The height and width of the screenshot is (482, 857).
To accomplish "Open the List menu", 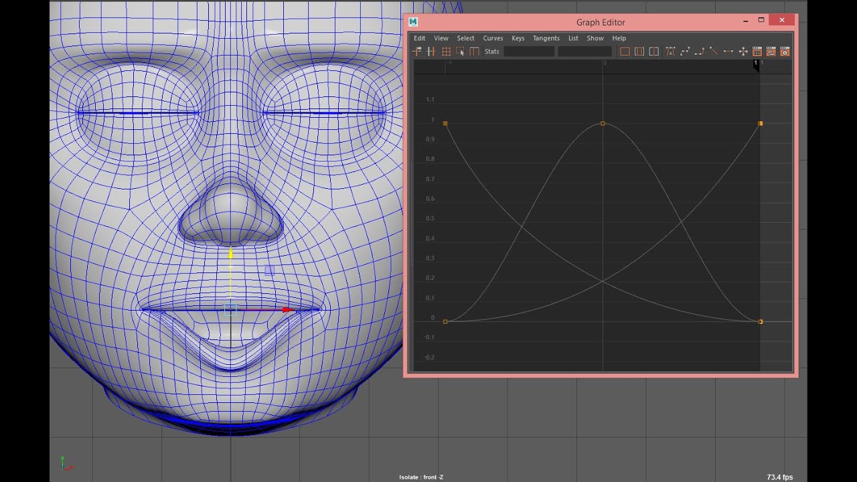I will pyautogui.click(x=573, y=38).
